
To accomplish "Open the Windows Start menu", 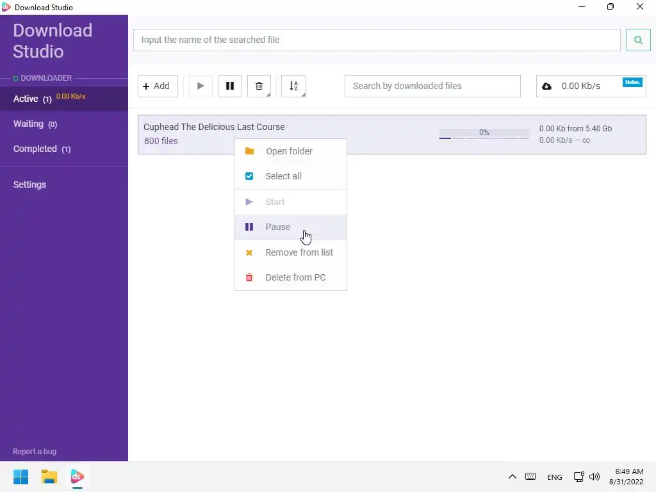I will click(21, 477).
